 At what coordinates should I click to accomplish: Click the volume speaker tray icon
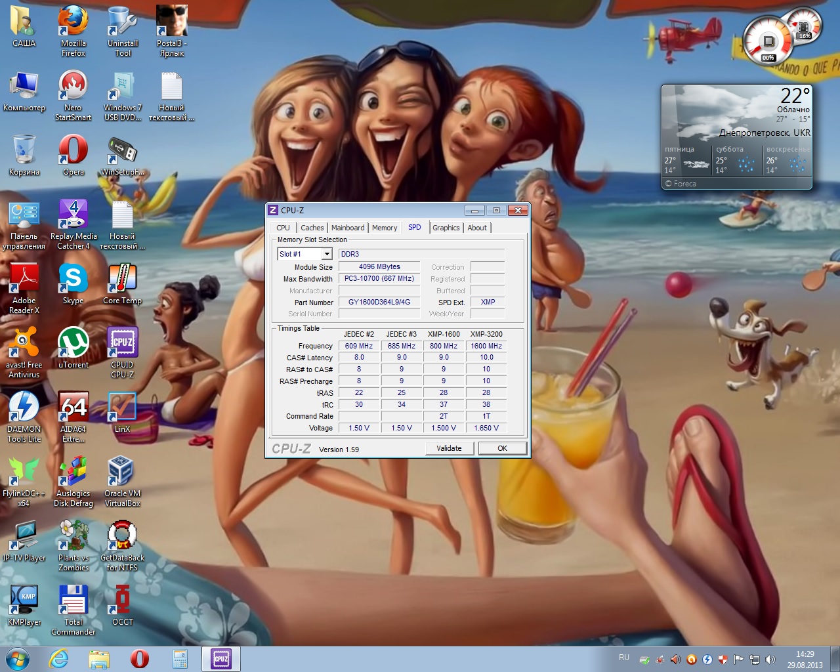[x=770, y=660]
